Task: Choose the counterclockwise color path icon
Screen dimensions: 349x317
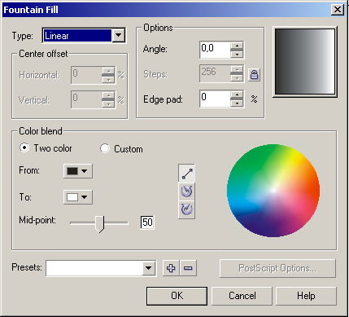Action: tap(186, 192)
